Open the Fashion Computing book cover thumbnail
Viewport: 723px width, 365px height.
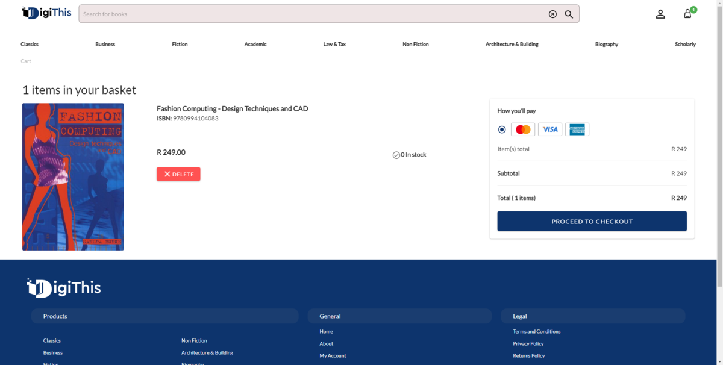(x=73, y=176)
